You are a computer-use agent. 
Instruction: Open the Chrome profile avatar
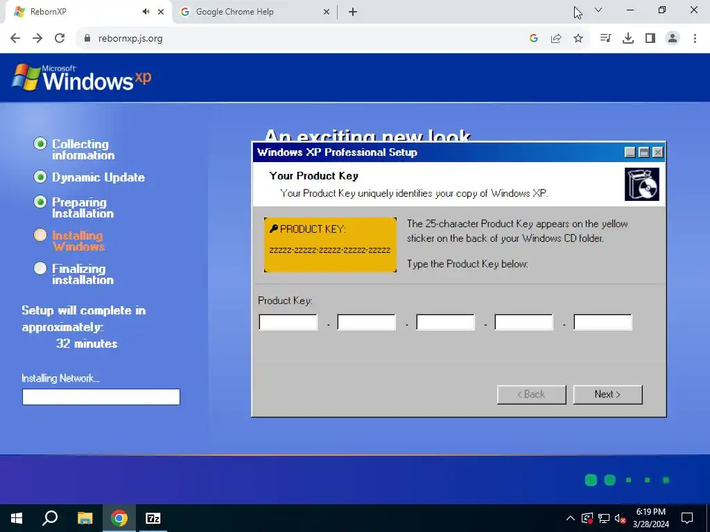(x=673, y=39)
